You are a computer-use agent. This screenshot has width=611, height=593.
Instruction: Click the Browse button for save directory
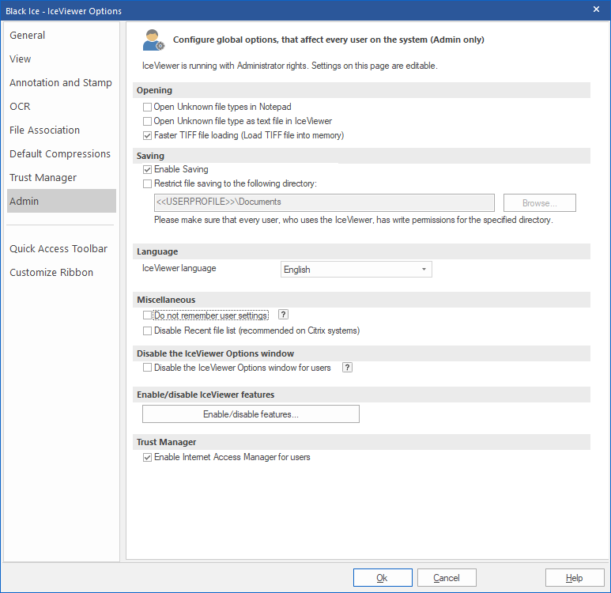click(539, 202)
